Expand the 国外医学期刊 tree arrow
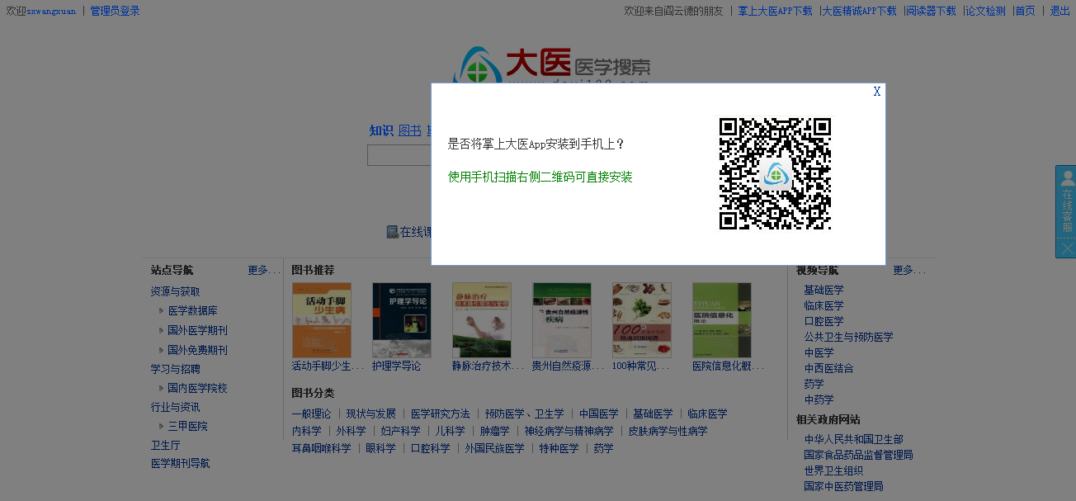1076x501 pixels. pyautogui.click(x=162, y=330)
